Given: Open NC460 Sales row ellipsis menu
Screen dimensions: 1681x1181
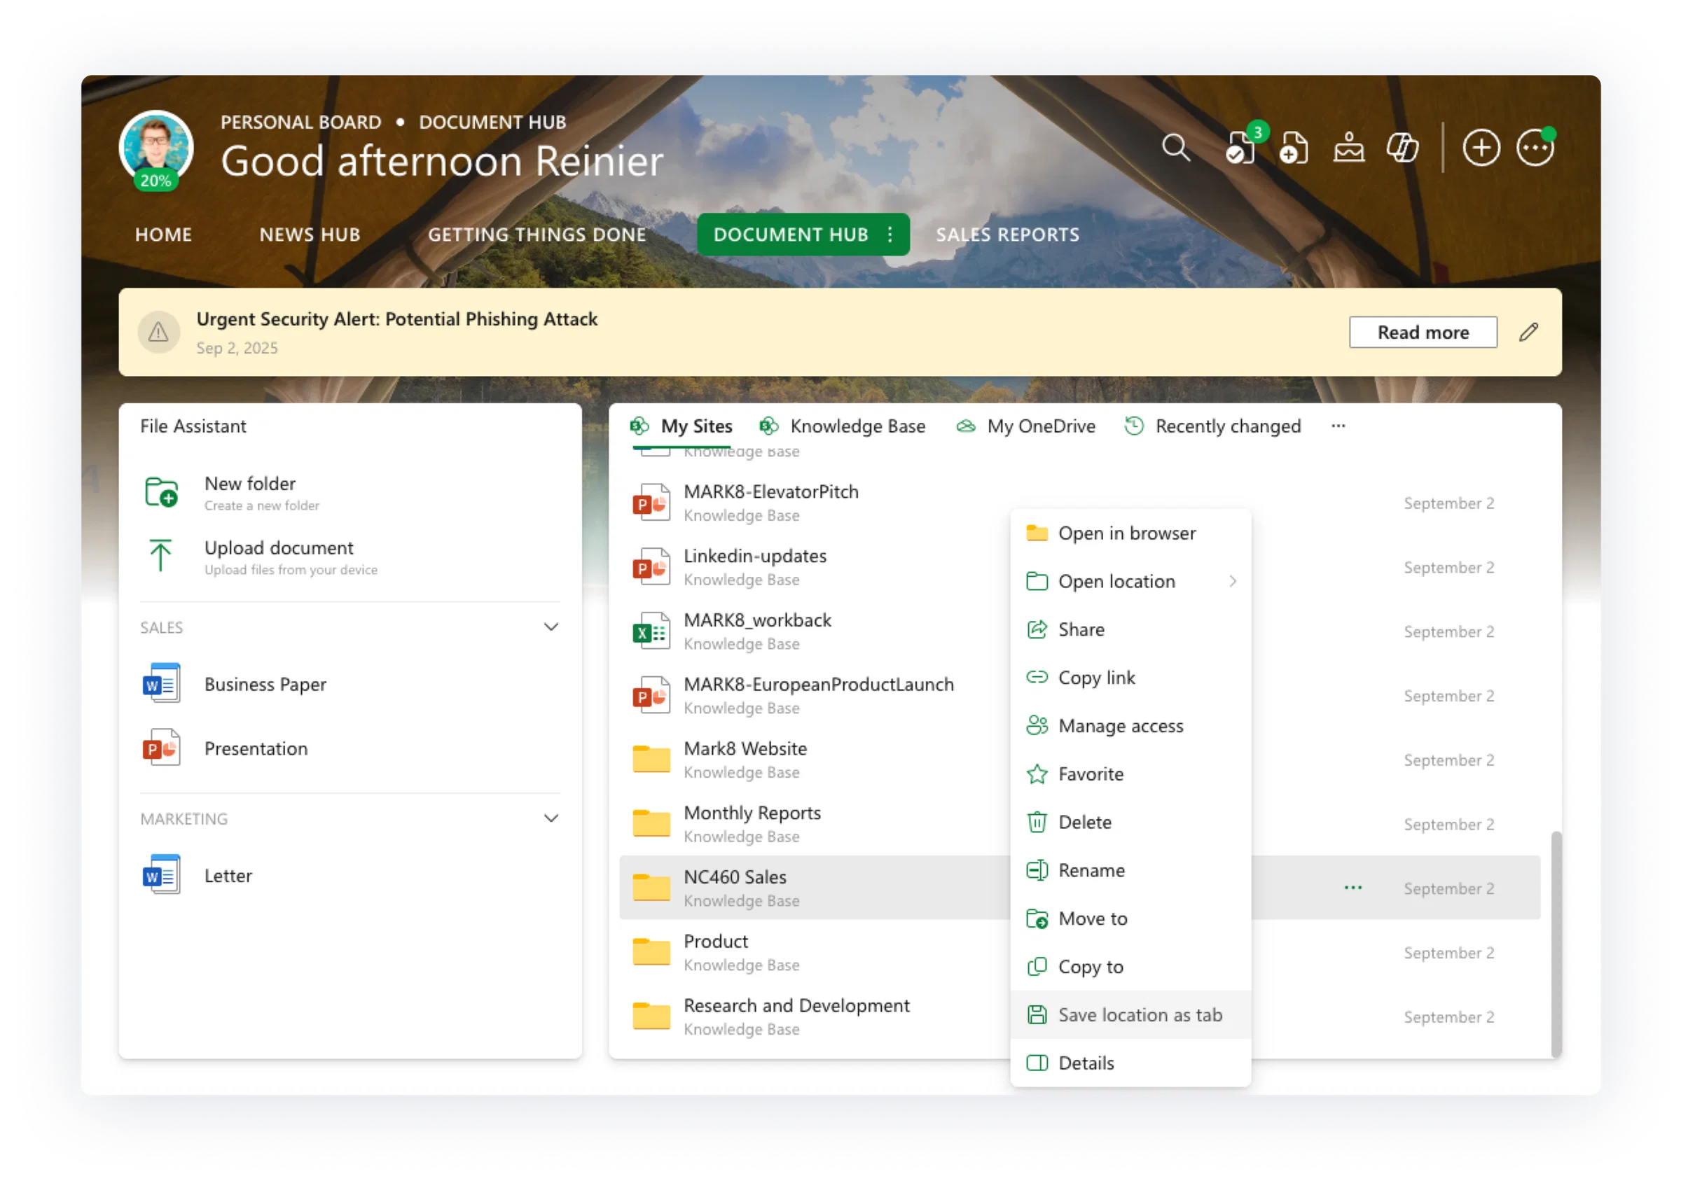Looking at the screenshot, I should click(1353, 888).
